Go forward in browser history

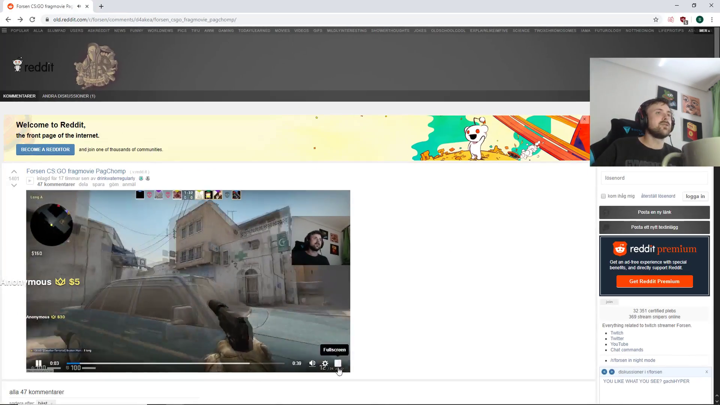(20, 19)
